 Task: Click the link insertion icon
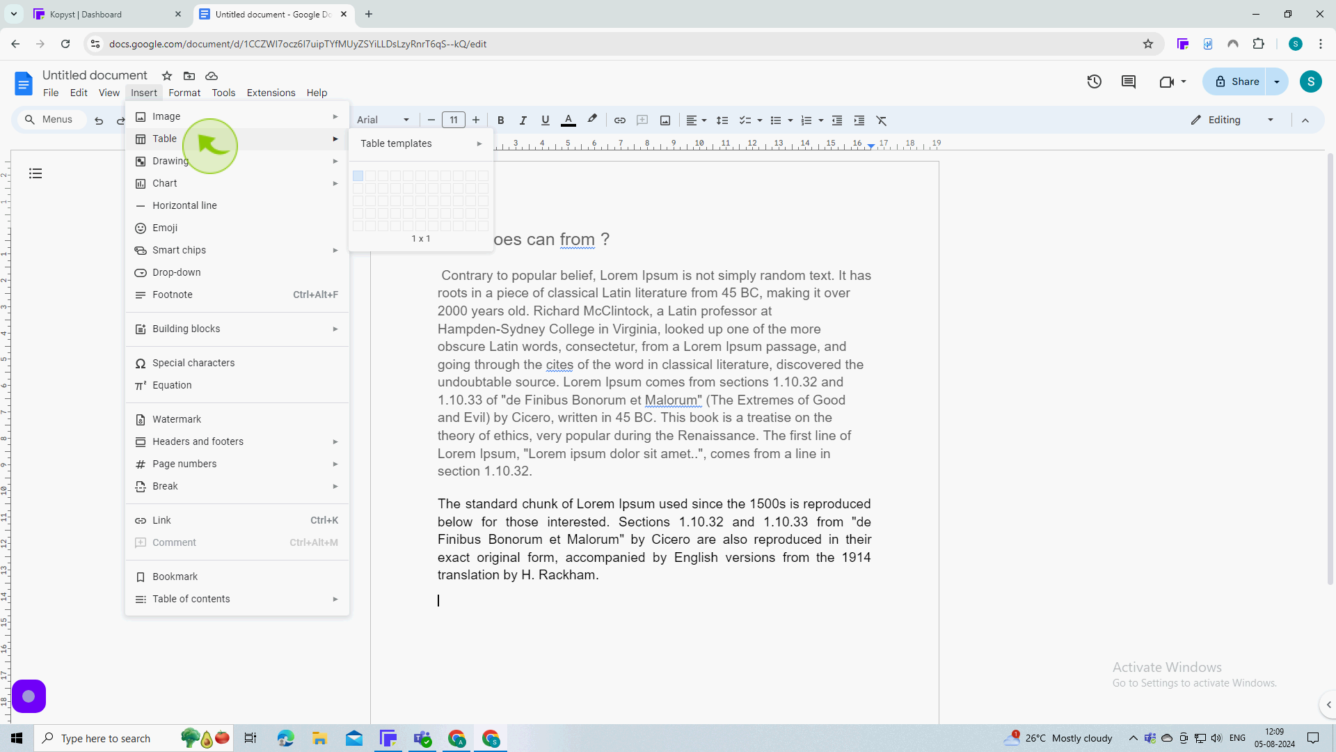coord(619,120)
